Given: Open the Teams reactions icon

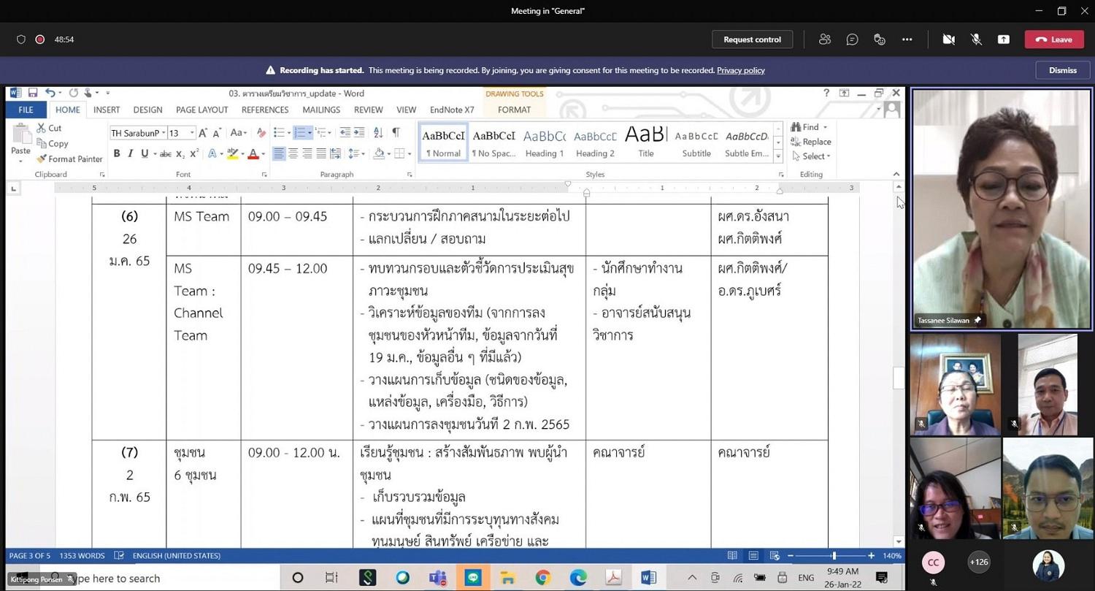Looking at the screenshot, I should tap(880, 39).
